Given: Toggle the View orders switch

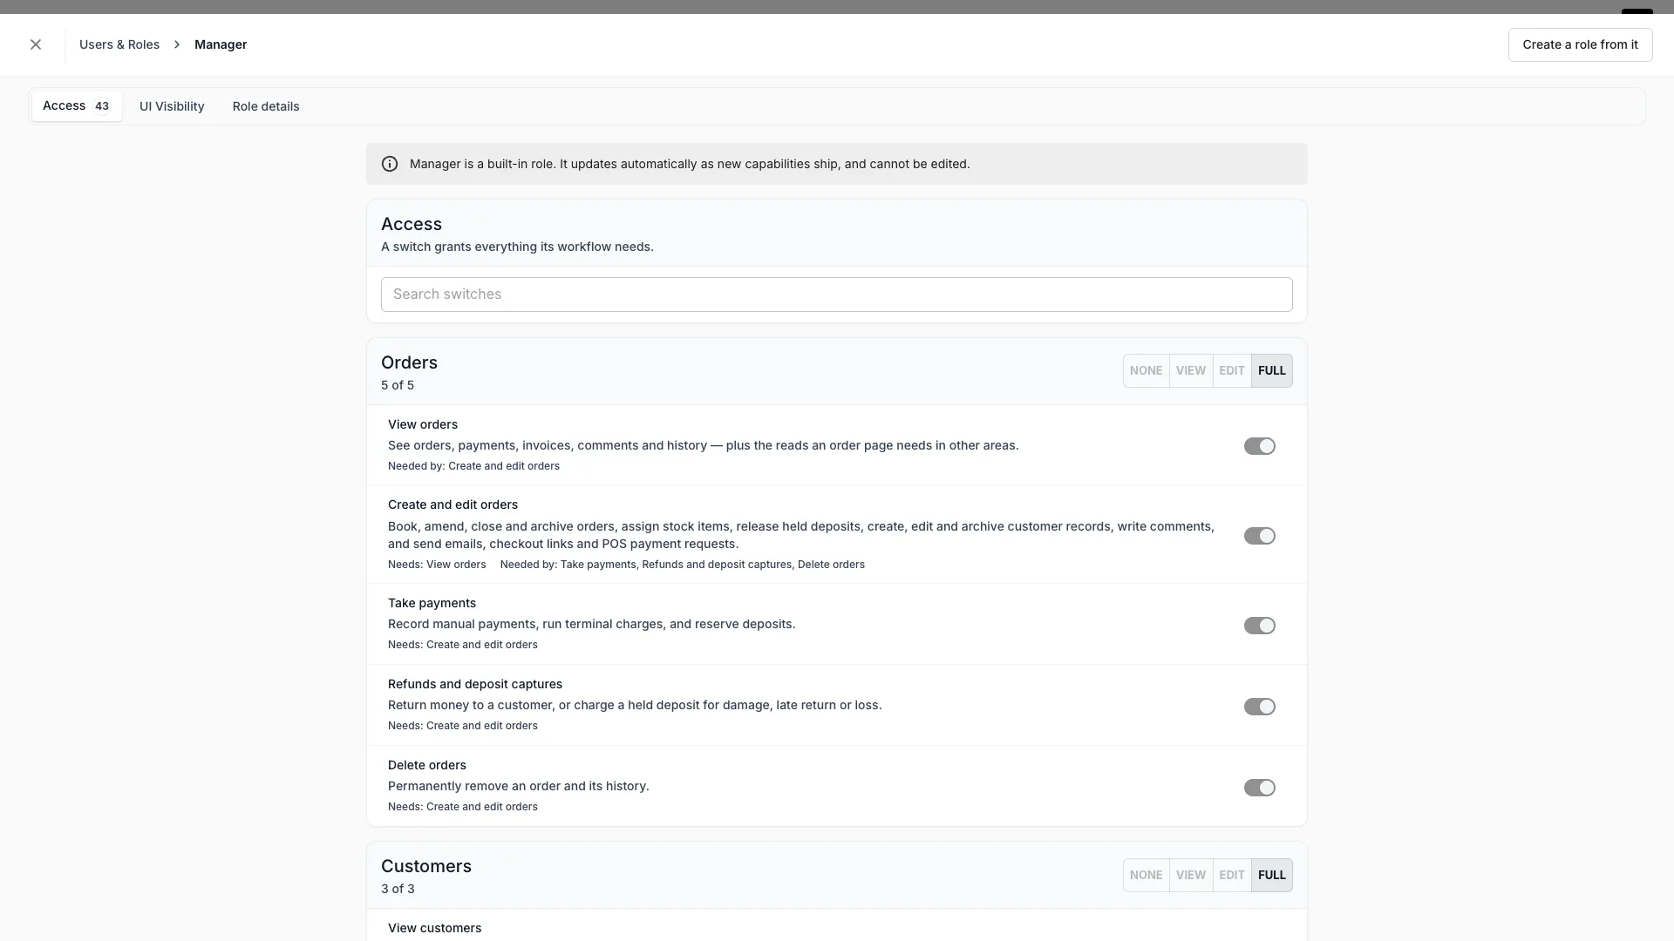Looking at the screenshot, I should (1259, 446).
